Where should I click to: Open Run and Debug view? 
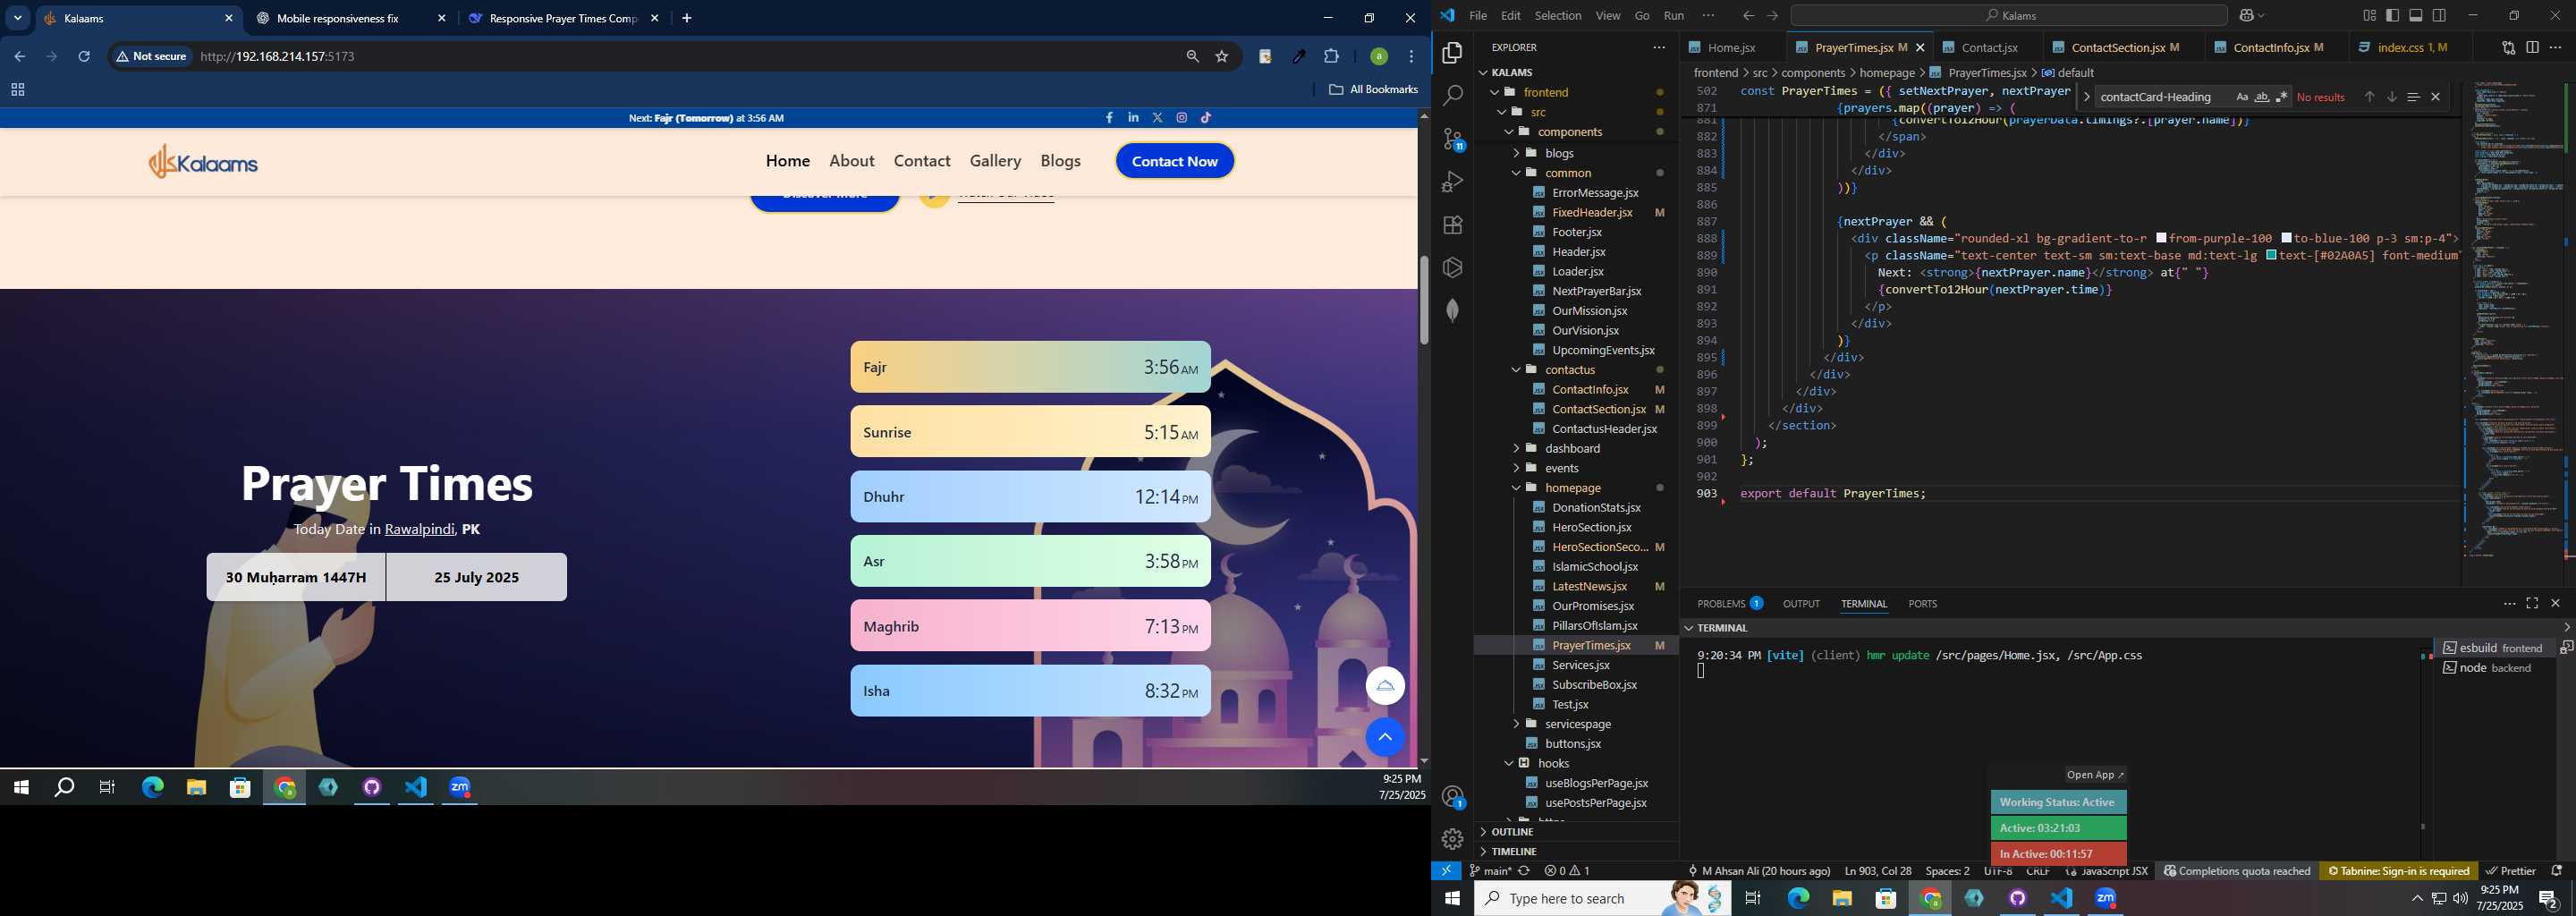tap(1453, 182)
